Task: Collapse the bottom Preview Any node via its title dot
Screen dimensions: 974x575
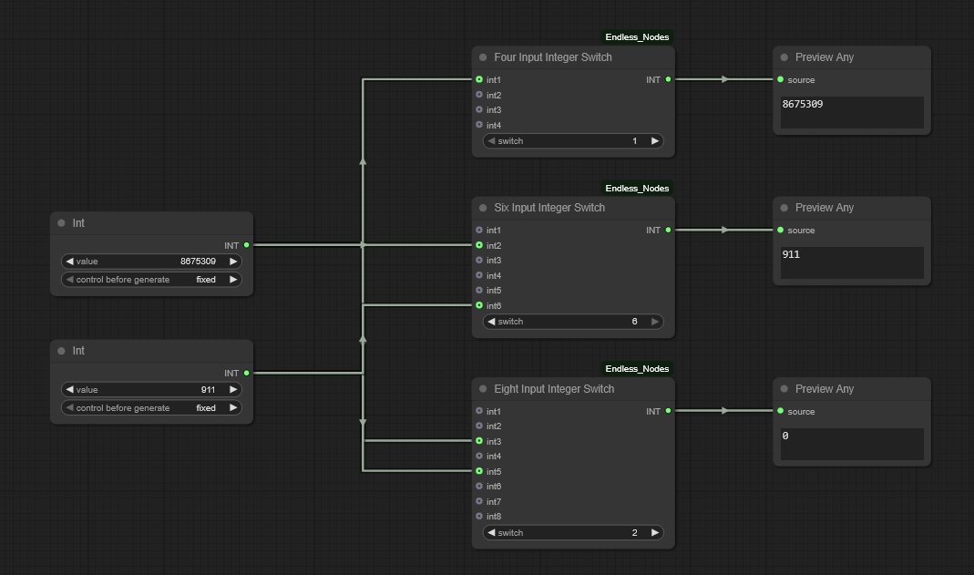Action: click(784, 389)
